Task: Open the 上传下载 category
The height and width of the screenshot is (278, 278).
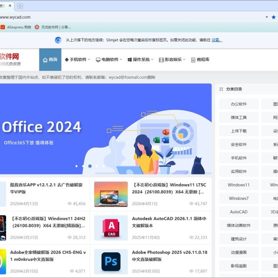Action: pos(238,131)
